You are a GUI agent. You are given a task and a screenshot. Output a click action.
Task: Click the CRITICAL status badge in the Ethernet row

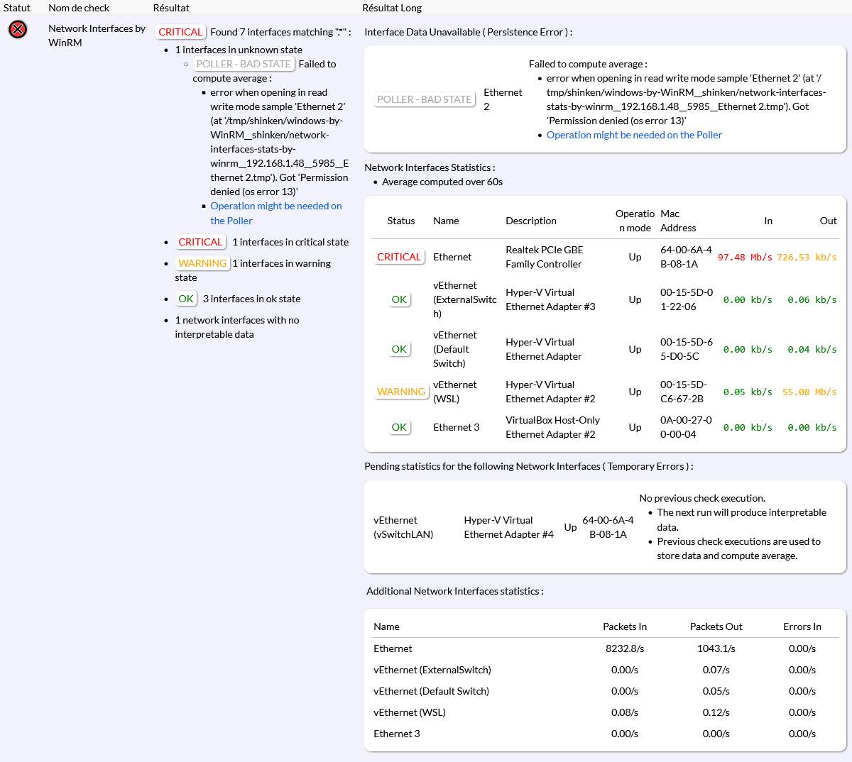coord(399,257)
